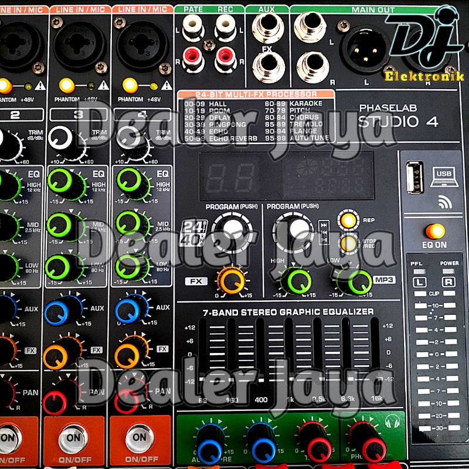Click '50-59 ECHO REVERB' in FX list
This screenshot has width=469, height=469.
pyautogui.click(x=221, y=138)
